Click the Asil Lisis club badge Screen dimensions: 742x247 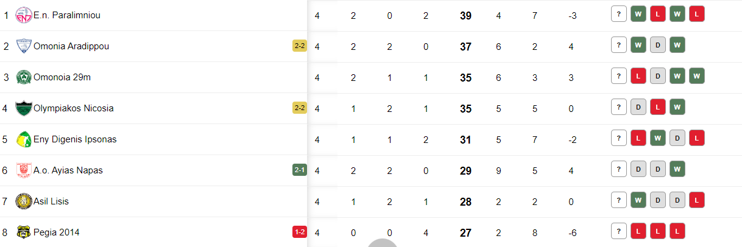pos(24,201)
